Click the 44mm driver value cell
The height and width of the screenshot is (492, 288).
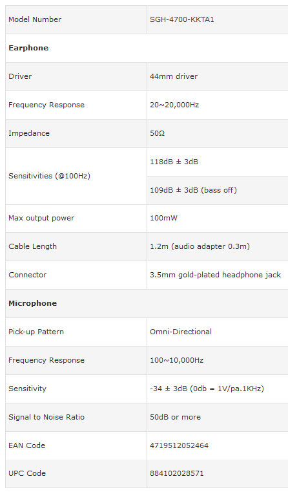pos(217,76)
